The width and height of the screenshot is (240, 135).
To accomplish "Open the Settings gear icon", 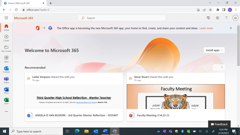I will point(217,18).
